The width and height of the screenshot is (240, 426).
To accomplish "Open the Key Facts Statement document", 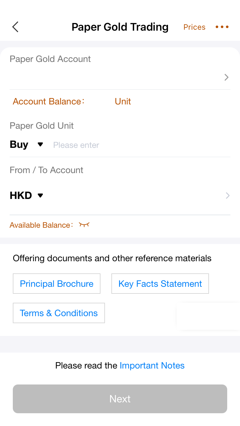I will [160, 284].
